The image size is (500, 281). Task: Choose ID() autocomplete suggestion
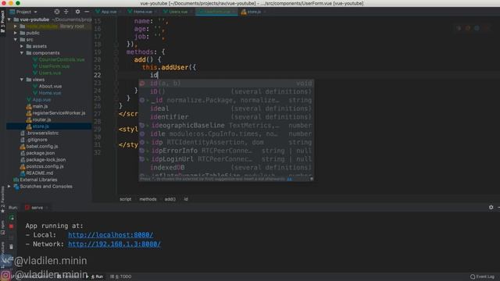(226, 92)
